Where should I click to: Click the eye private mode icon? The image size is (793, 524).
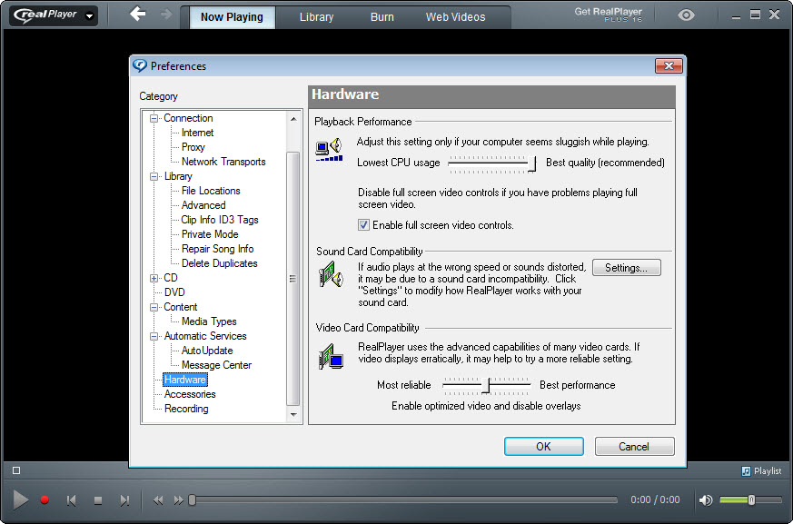point(686,15)
